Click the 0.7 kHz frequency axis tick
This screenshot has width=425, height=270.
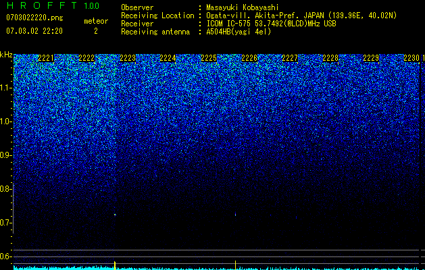coord(7,223)
